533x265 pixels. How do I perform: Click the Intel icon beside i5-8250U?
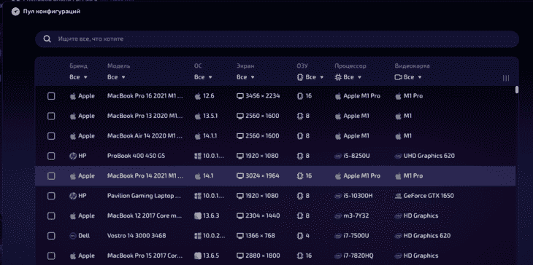pyautogui.click(x=338, y=156)
